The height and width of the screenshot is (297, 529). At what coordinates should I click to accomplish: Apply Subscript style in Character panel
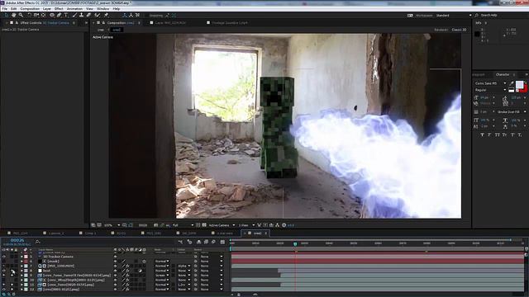pos(520,134)
